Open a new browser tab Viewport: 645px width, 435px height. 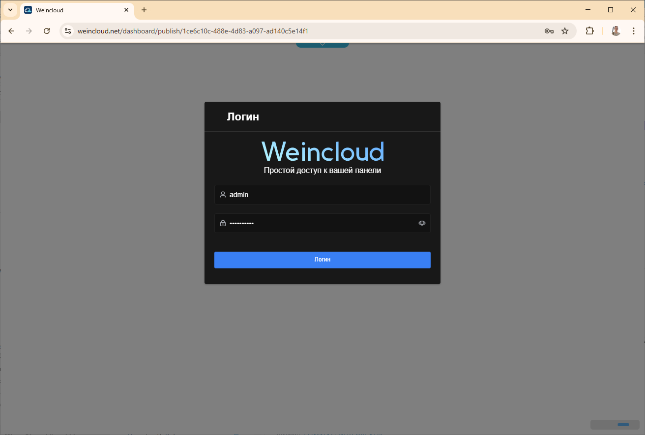coord(144,10)
